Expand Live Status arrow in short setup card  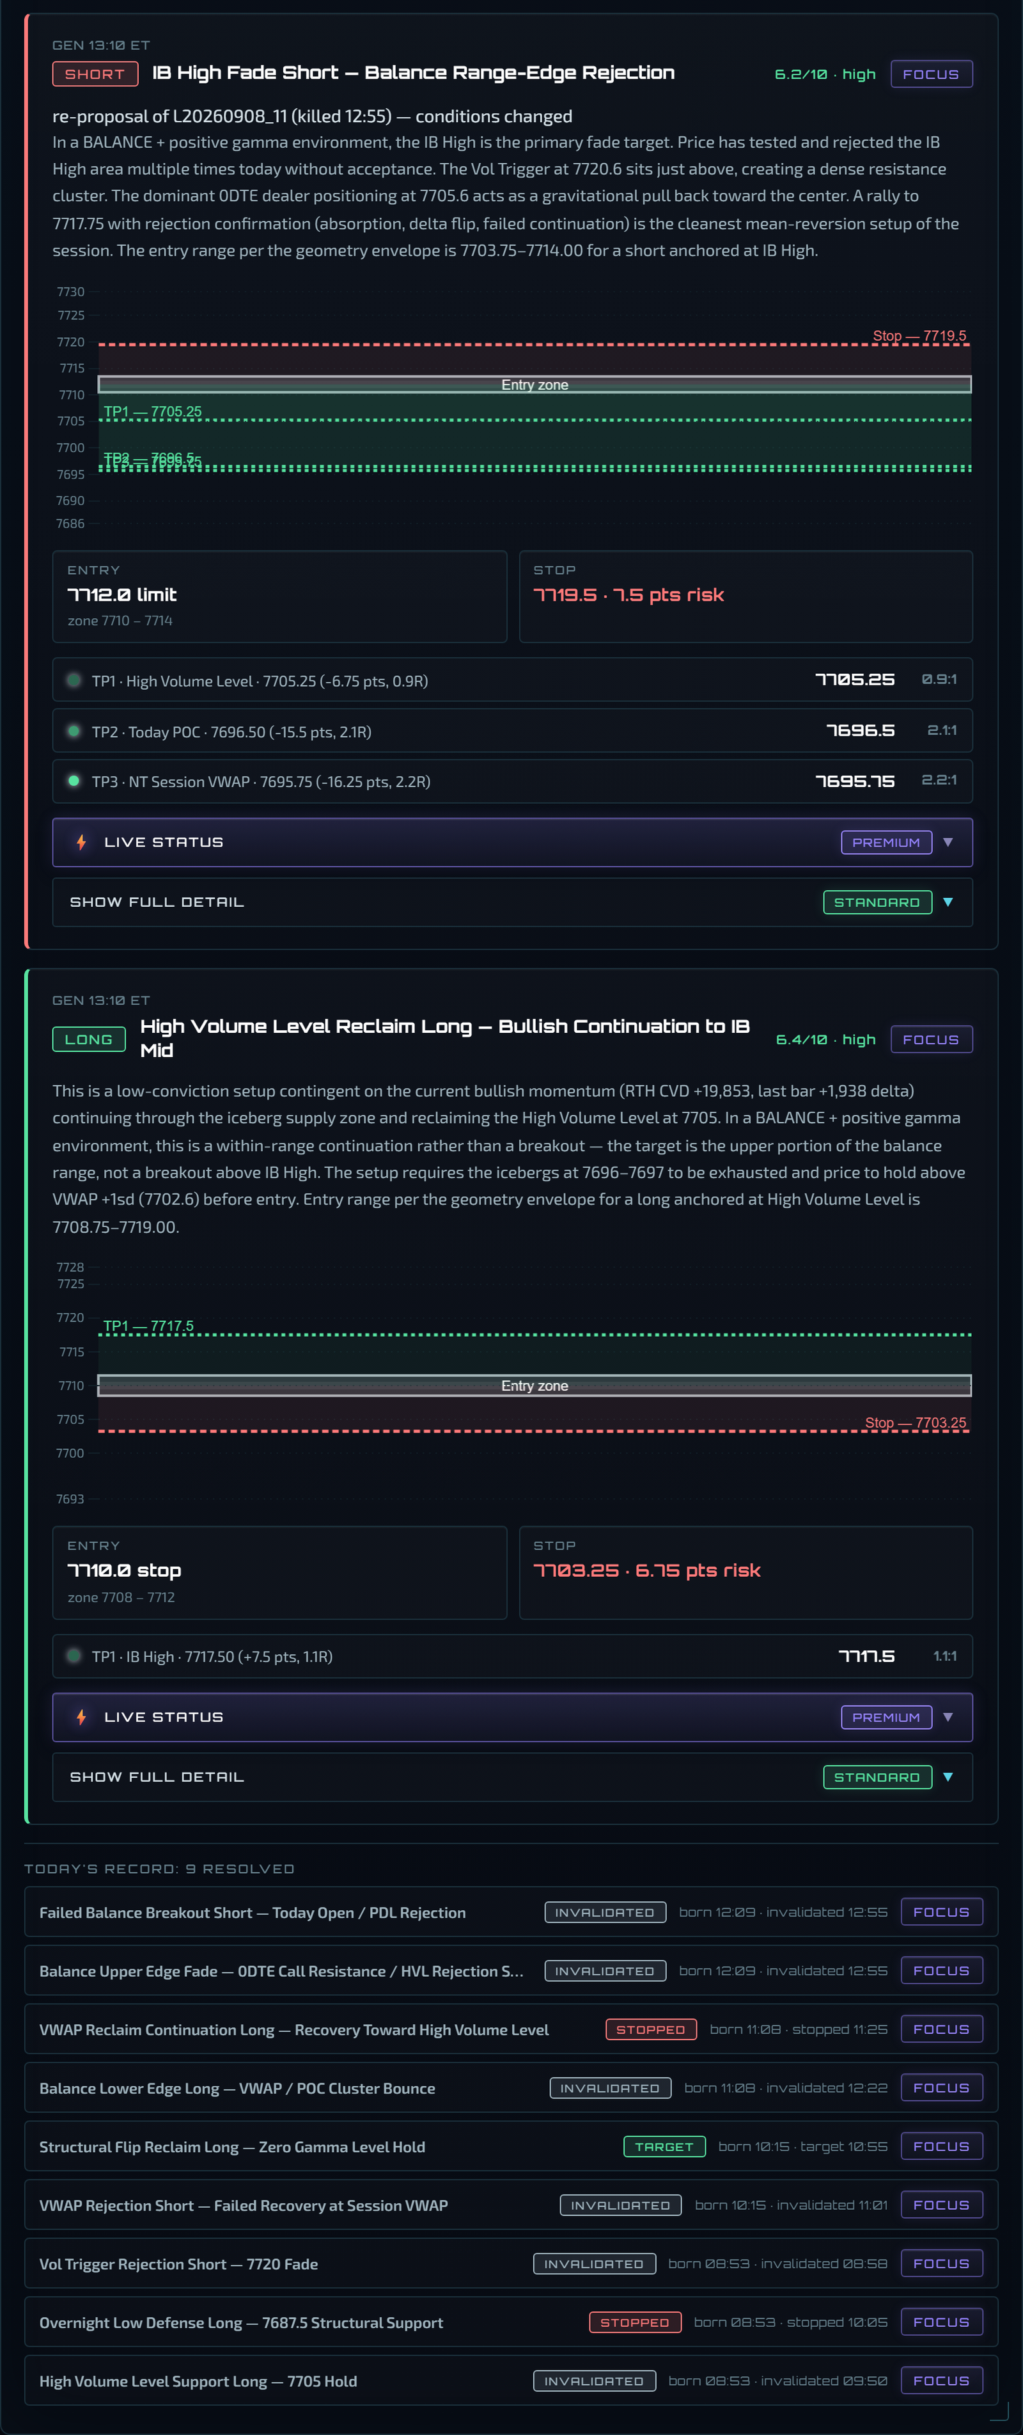[x=948, y=842]
